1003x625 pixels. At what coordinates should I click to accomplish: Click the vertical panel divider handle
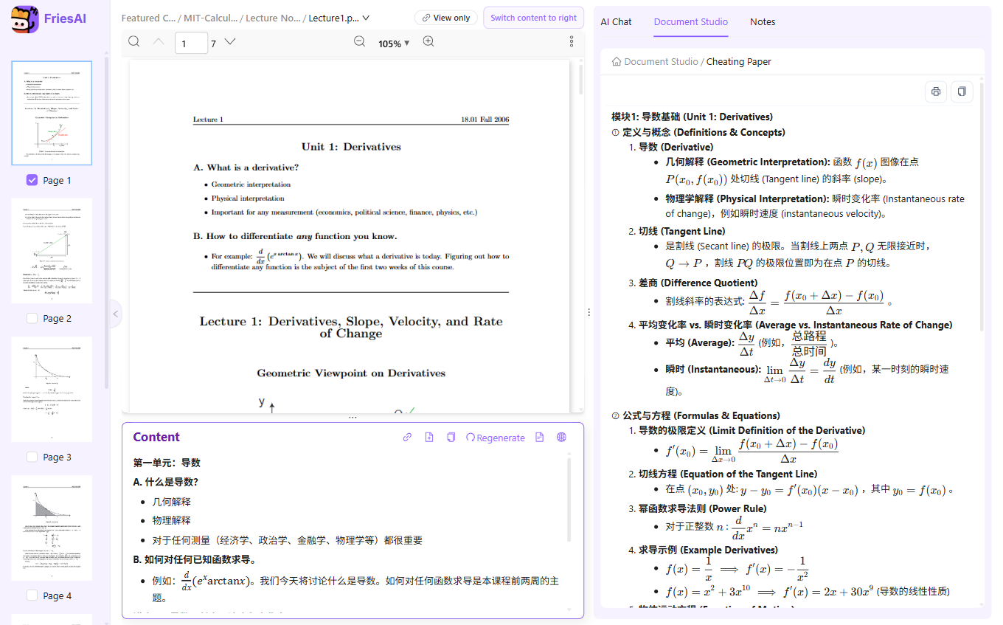coord(589,312)
